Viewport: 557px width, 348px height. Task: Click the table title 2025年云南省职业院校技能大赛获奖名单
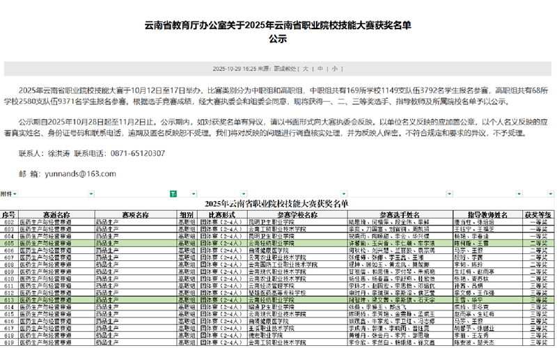click(x=278, y=204)
